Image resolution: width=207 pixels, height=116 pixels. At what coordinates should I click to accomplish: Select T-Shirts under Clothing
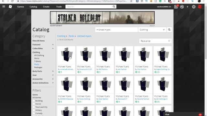point(38,62)
